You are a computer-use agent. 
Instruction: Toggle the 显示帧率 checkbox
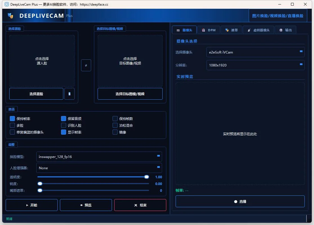(64, 132)
